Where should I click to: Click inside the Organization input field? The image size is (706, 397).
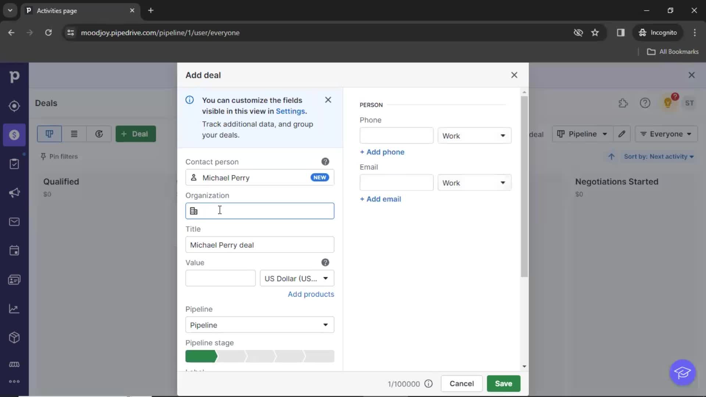(260, 211)
